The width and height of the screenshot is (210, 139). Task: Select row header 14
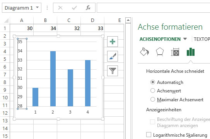coord(5,128)
